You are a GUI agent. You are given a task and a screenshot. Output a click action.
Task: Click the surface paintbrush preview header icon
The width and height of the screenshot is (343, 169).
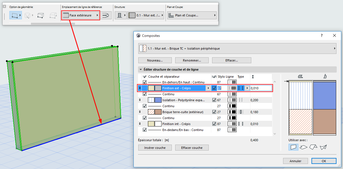click(325, 76)
